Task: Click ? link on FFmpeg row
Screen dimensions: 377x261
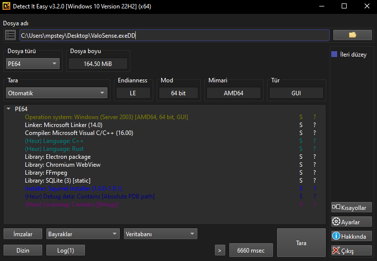Action: (314, 173)
